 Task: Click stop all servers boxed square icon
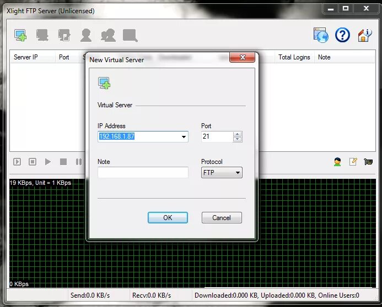[x=33, y=162]
